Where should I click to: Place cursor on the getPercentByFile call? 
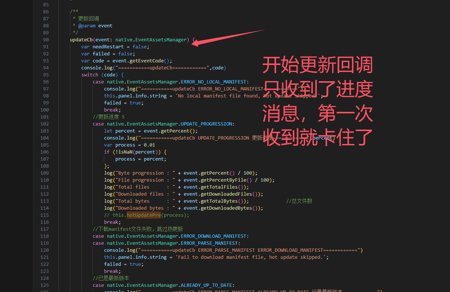pyautogui.click(x=226, y=180)
